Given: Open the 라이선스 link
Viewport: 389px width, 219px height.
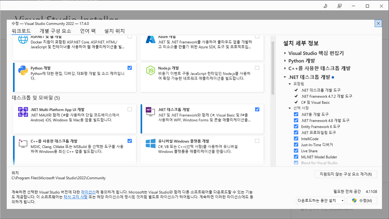Looking at the screenshot, I should click(88, 192).
